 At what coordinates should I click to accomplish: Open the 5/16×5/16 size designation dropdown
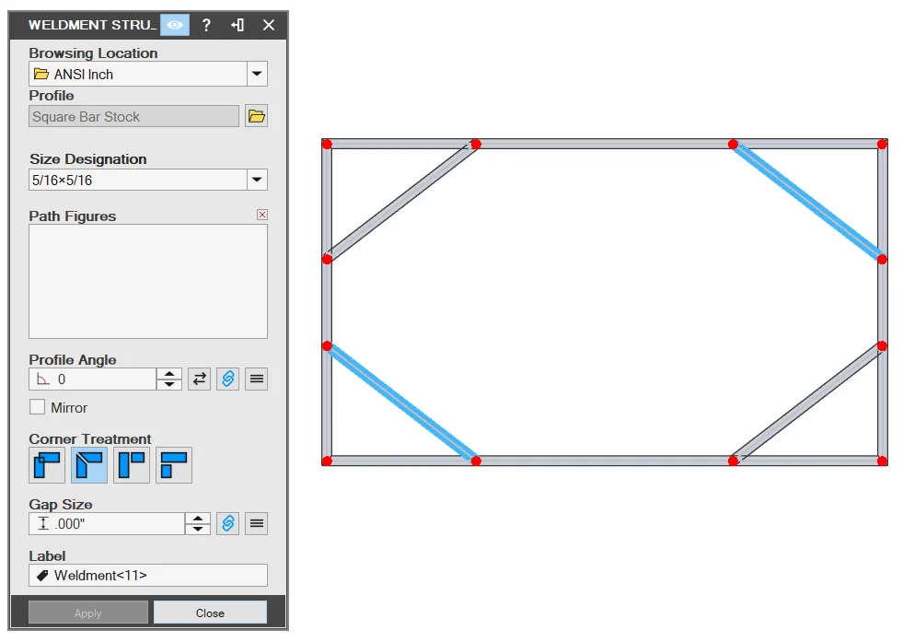tap(257, 180)
